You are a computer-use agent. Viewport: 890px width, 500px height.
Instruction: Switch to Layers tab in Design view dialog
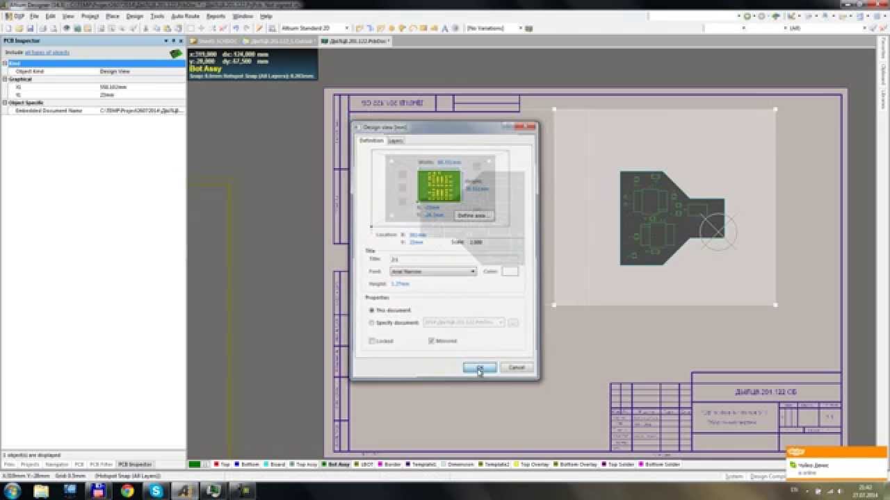[395, 140]
